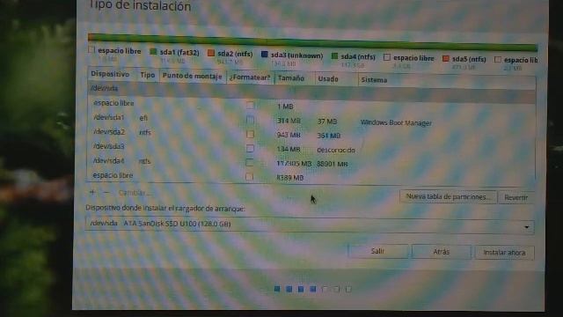
Task: Click the Salir button
Action: click(377, 251)
